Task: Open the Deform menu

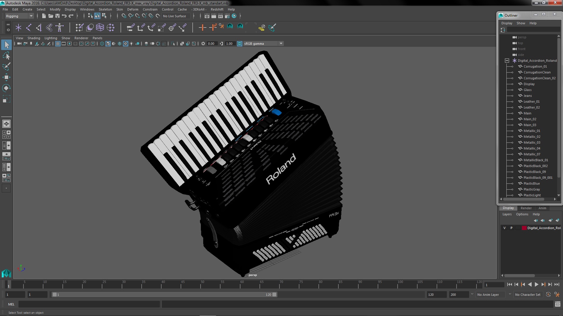Action: click(x=133, y=9)
